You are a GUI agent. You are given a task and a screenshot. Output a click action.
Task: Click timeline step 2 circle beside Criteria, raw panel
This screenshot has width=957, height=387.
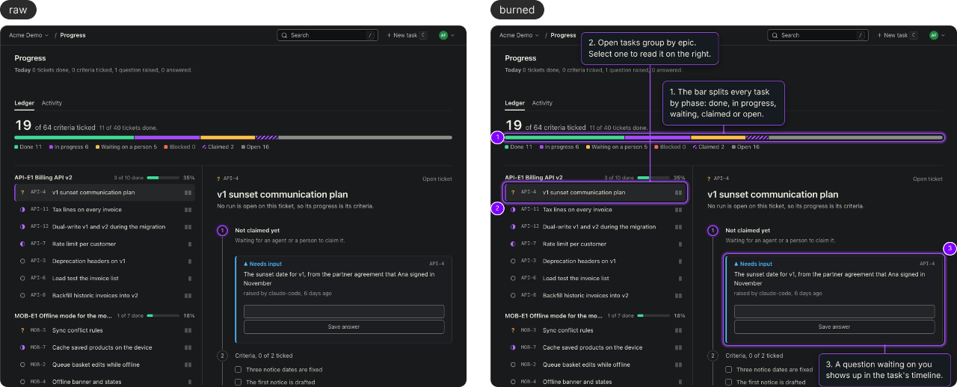[222, 356]
